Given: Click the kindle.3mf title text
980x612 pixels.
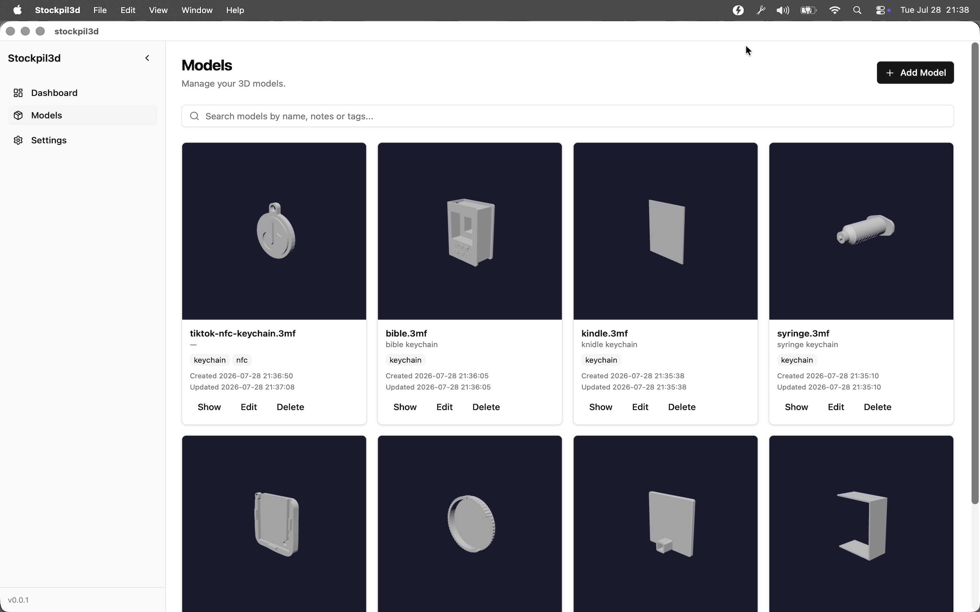Looking at the screenshot, I should click(604, 333).
